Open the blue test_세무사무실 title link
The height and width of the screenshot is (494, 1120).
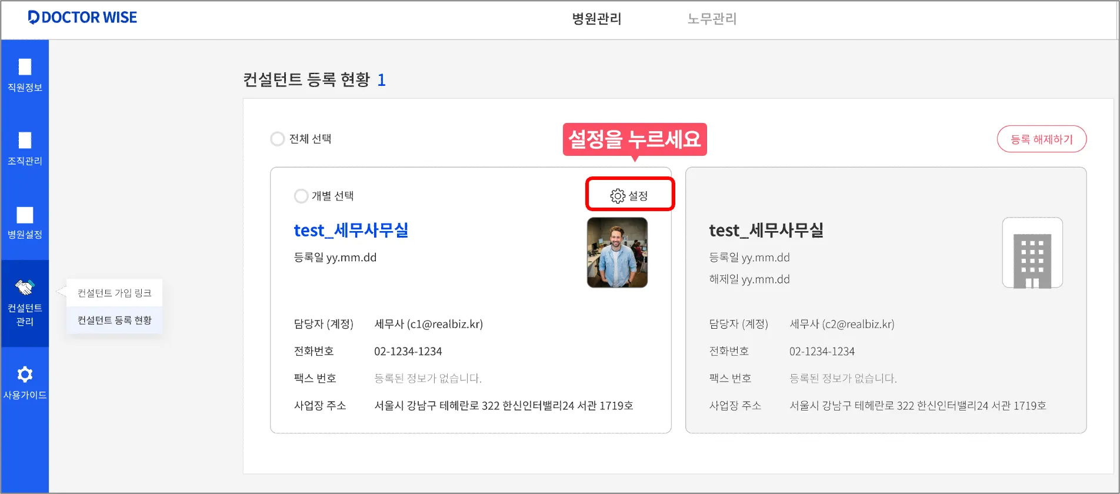pyautogui.click(x=351, y=230)
